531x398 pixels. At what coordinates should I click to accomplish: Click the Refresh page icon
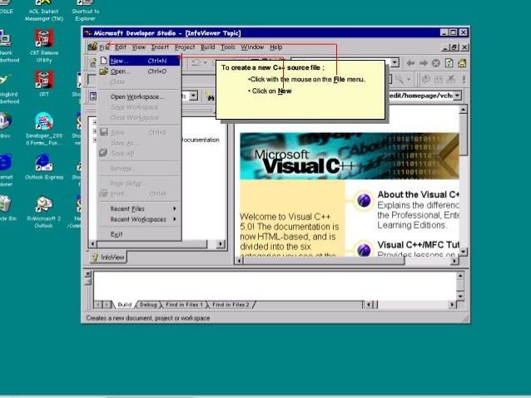point(449,63)
